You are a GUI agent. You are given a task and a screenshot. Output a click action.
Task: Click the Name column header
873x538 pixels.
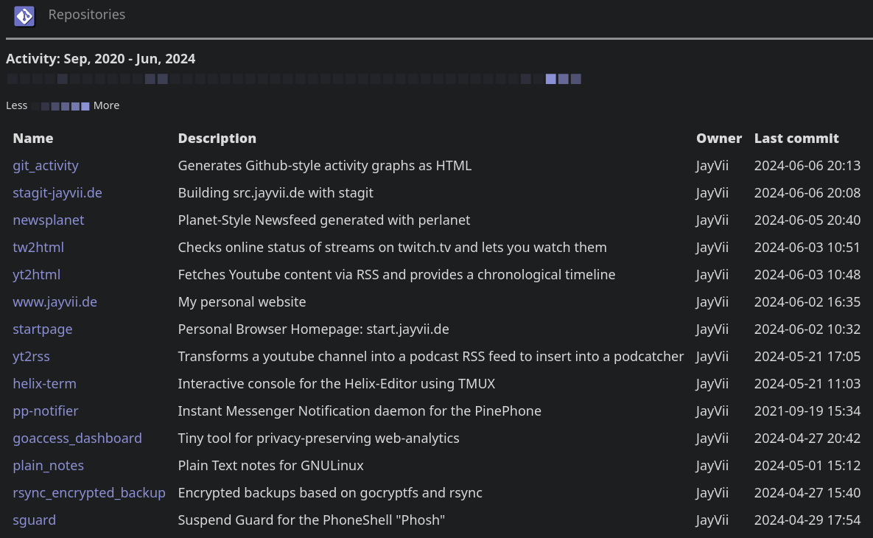pos(33,138)
